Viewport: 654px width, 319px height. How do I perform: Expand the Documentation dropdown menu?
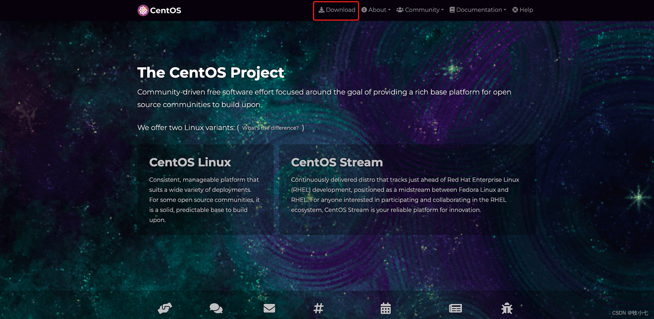(478, 10)
